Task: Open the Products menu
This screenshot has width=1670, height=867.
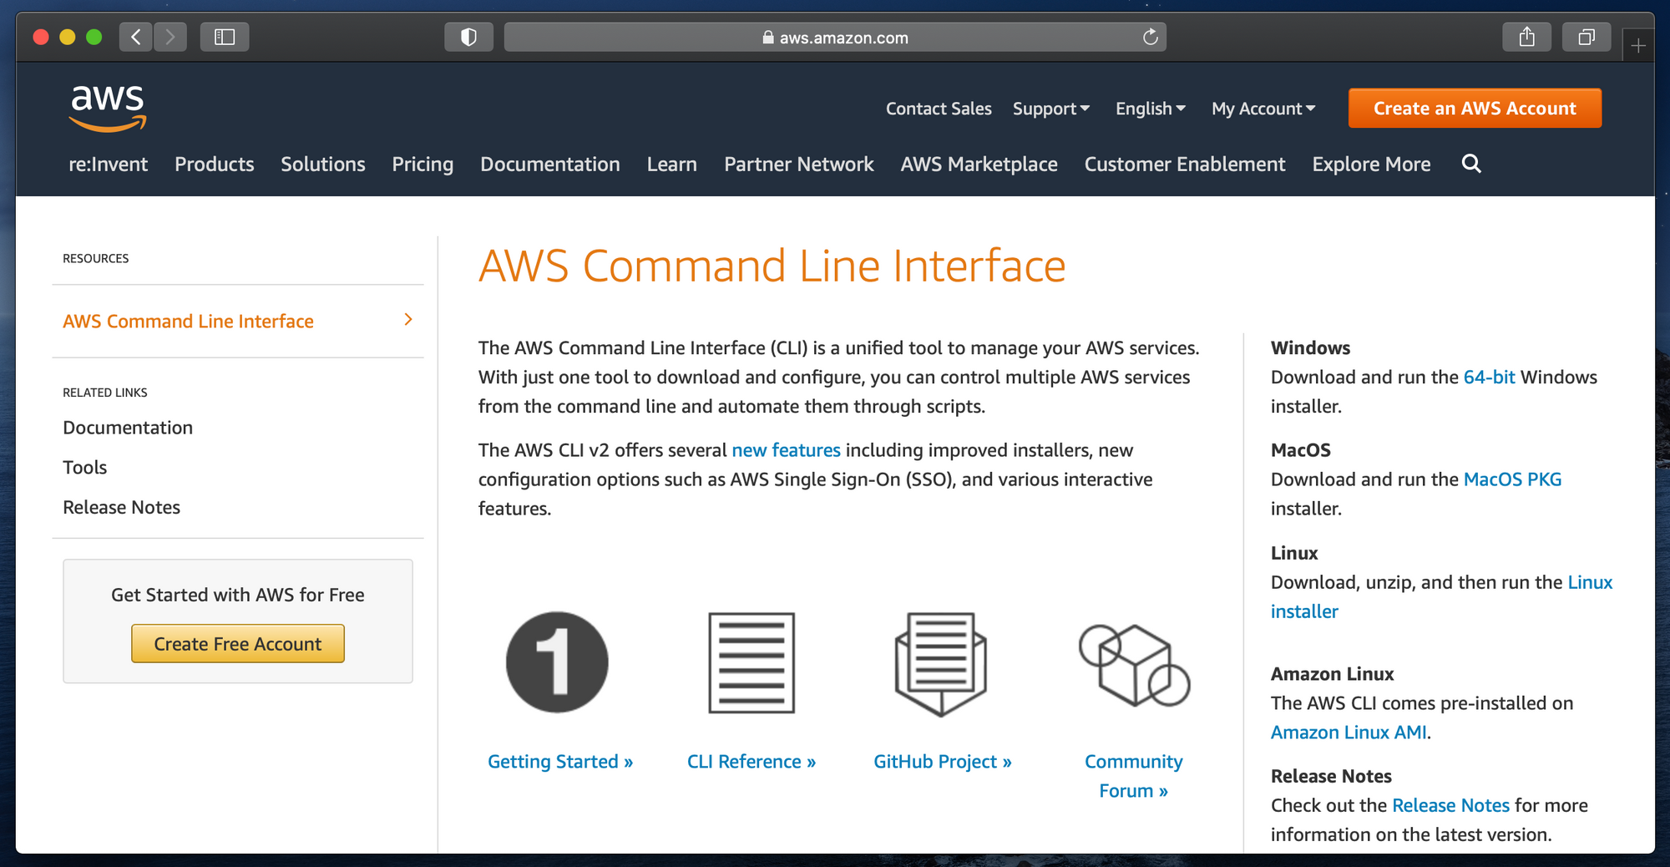Action: (215, 164)
